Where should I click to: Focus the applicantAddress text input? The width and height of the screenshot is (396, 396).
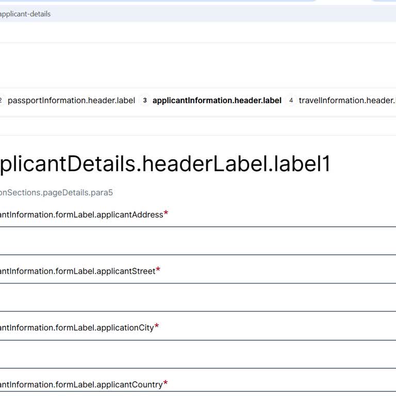[x=198, y=241]
